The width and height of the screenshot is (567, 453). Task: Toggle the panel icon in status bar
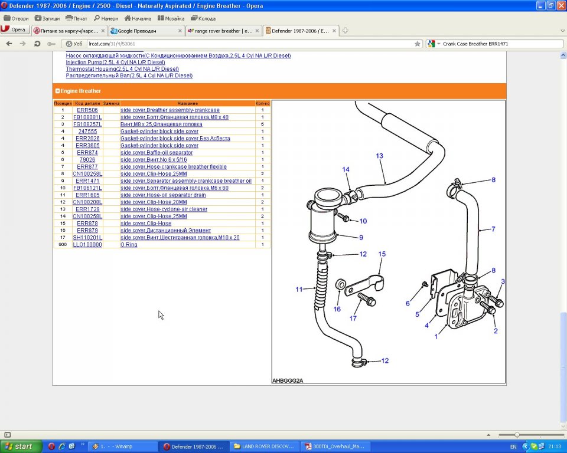coord(8,435)
